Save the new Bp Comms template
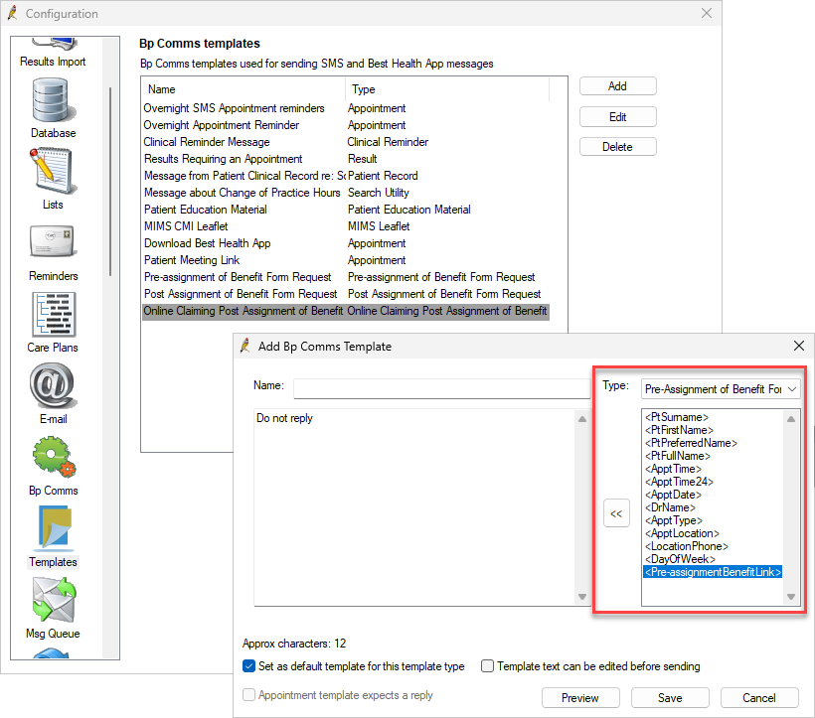 click(670, 698)
